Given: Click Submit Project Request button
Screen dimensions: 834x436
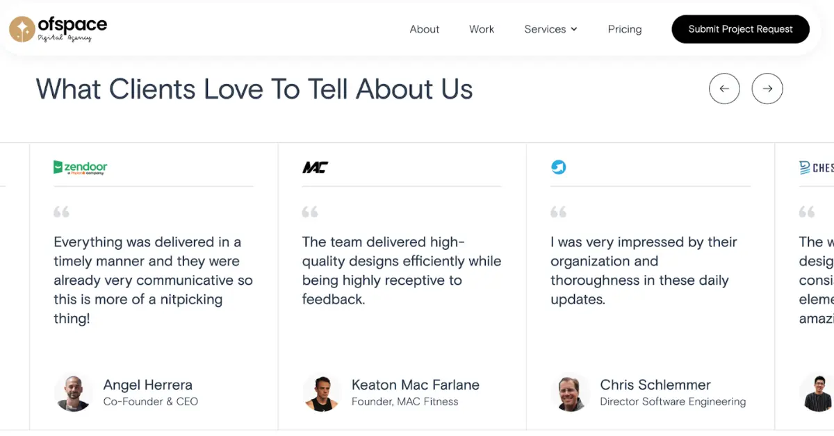Looking at the screenshot, I should (740, 29).
